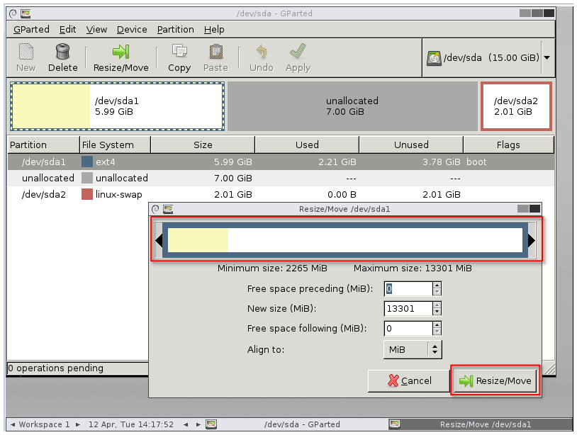Click the Resize/Move toolbar icon
Image resolution: width=577 pixels, height=435 pixels.
pos(121,52)
